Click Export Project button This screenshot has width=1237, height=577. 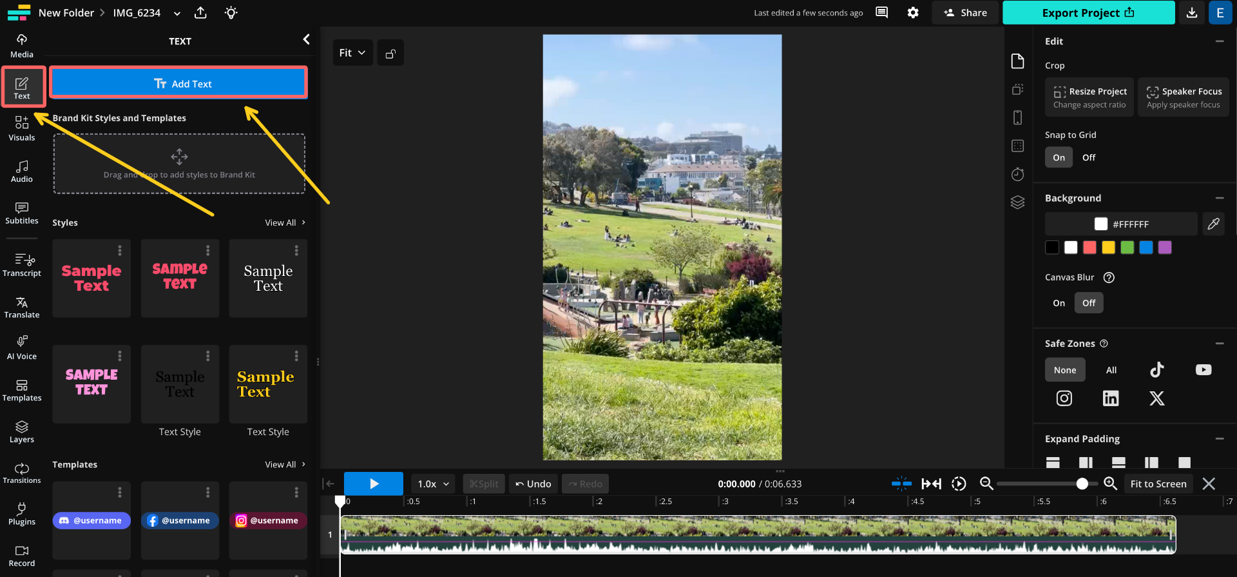1088,13
